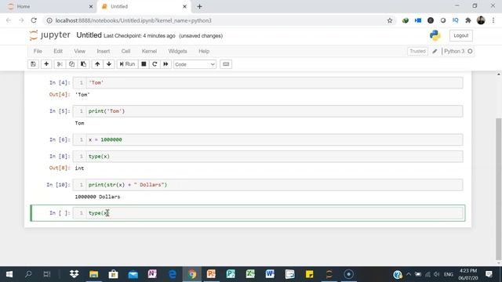Viewport: 502px width, 282px height.
Task: Open Dropbox from the taskbar
Action: point(75,274)
